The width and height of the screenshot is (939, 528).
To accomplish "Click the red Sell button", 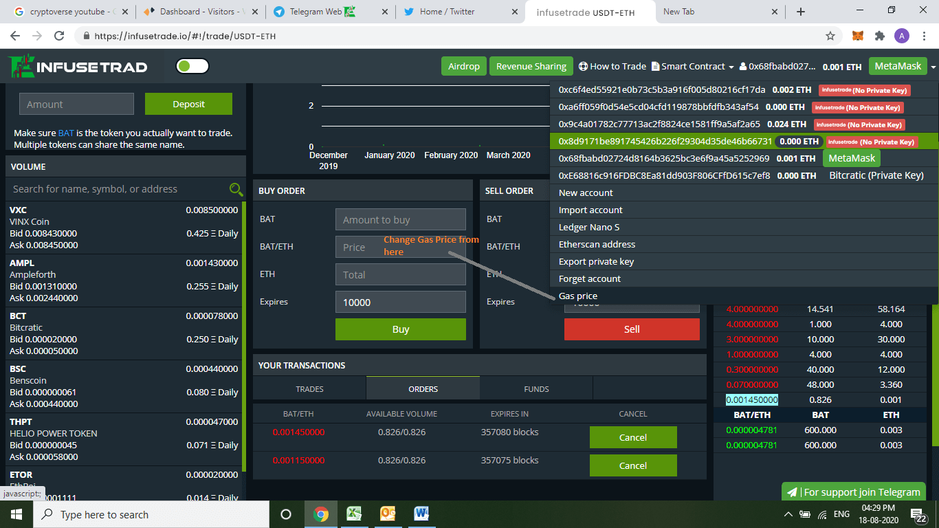I will point(632,329).
